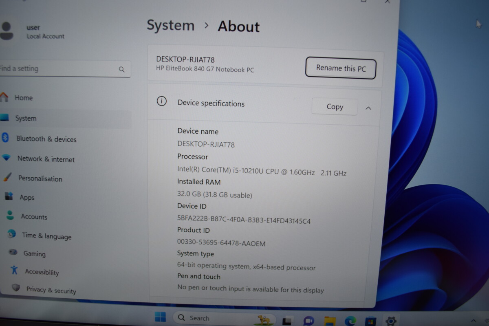Screen dimensions: 489x326
Task: Select System in the sidebar
Action: click(66, 118)
